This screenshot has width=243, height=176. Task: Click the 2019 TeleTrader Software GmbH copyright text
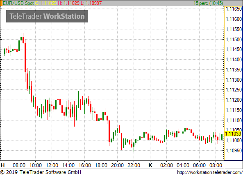click(41, 172)
